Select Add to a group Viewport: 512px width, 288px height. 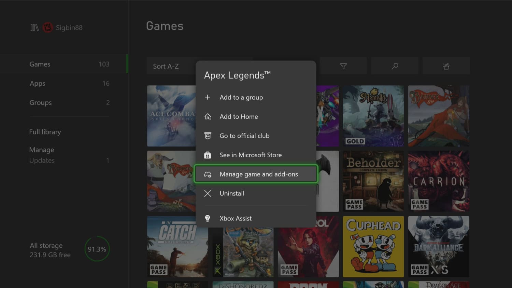tap(256, 97)
